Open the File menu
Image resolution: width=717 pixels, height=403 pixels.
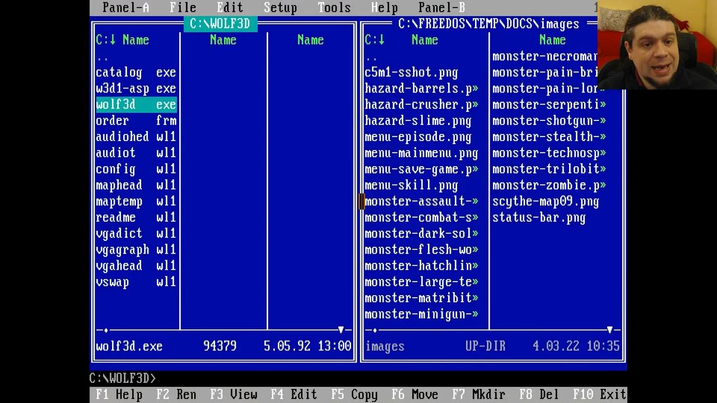[x=183, y=7]
